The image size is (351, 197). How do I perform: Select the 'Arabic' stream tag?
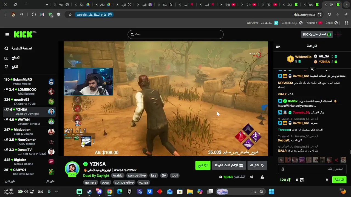118,176
